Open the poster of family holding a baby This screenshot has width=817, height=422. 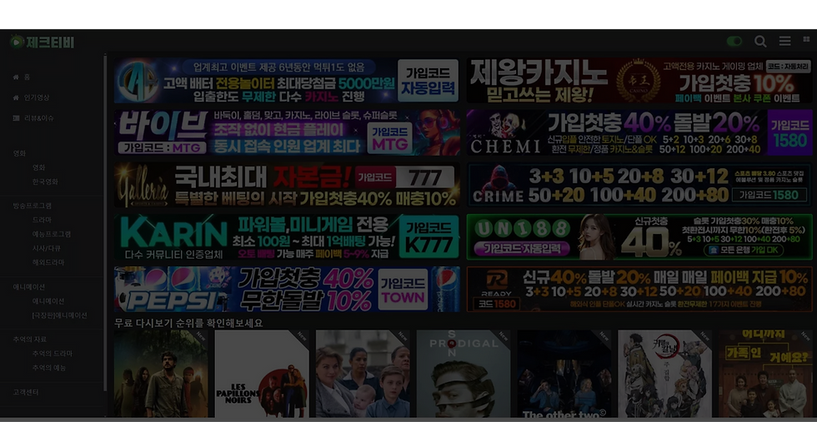(363, 374)
